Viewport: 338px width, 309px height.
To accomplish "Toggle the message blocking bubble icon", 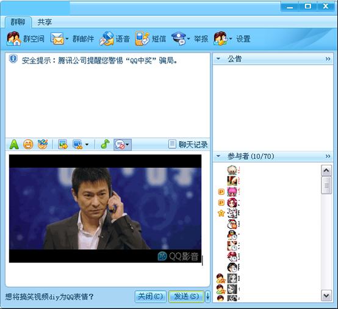I will click(120, 144).
